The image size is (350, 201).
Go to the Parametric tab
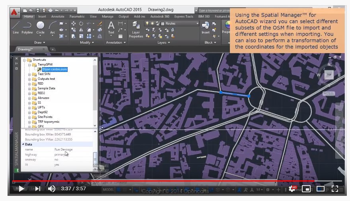pyautogui.click(x=77, y=17)
